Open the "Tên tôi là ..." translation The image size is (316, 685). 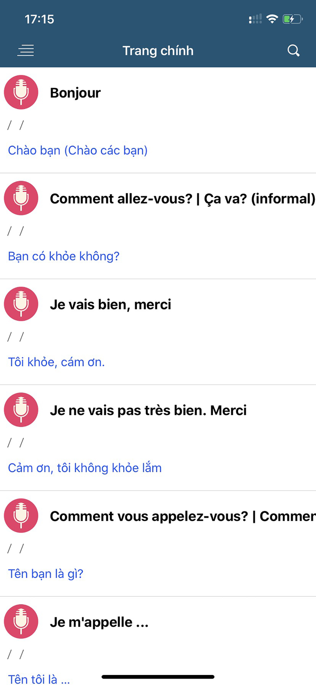pyautogui.click(x=39, y=679)
